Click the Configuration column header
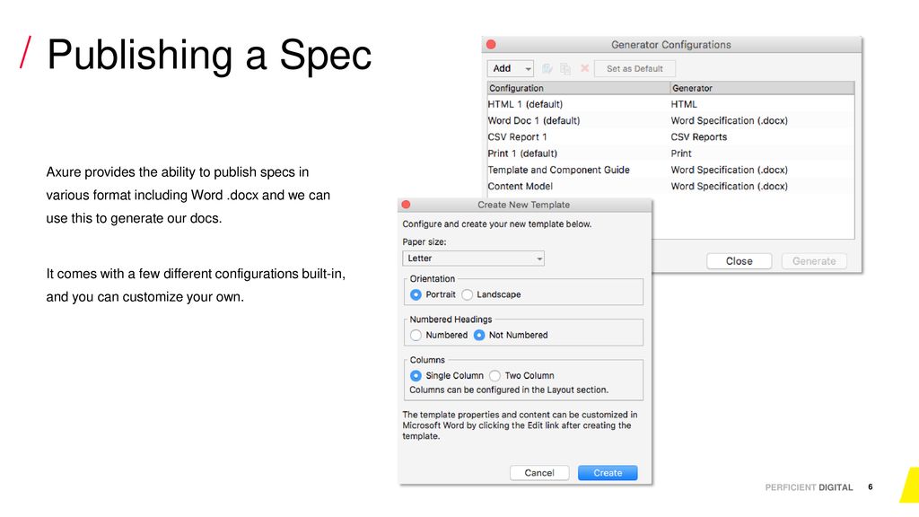This screenshot has width=919, height=517. click(x=579, y=88)
